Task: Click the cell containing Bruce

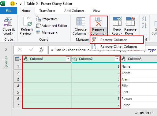Action: click(x=139, y=105)
